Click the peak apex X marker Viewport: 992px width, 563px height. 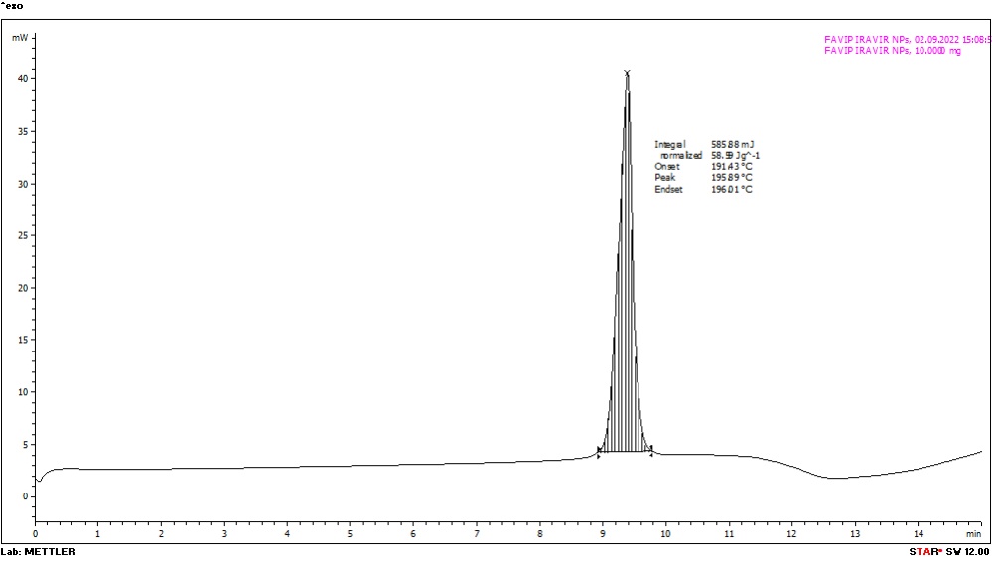[627, 72]
